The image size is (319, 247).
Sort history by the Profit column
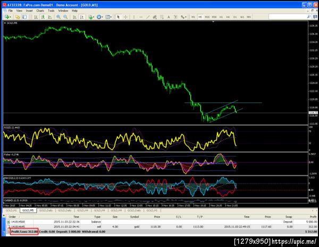point(313,217)
